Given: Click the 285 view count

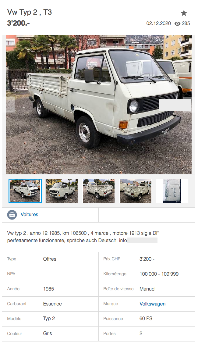Looking at the screenshot, I should [186, 23].
